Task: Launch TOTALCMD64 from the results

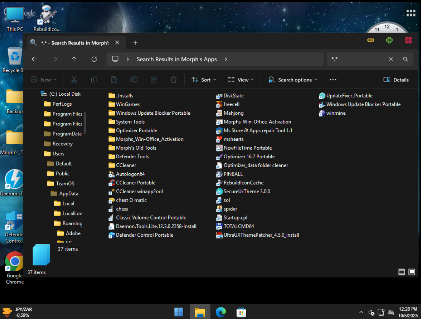Action: pos(239,226)
